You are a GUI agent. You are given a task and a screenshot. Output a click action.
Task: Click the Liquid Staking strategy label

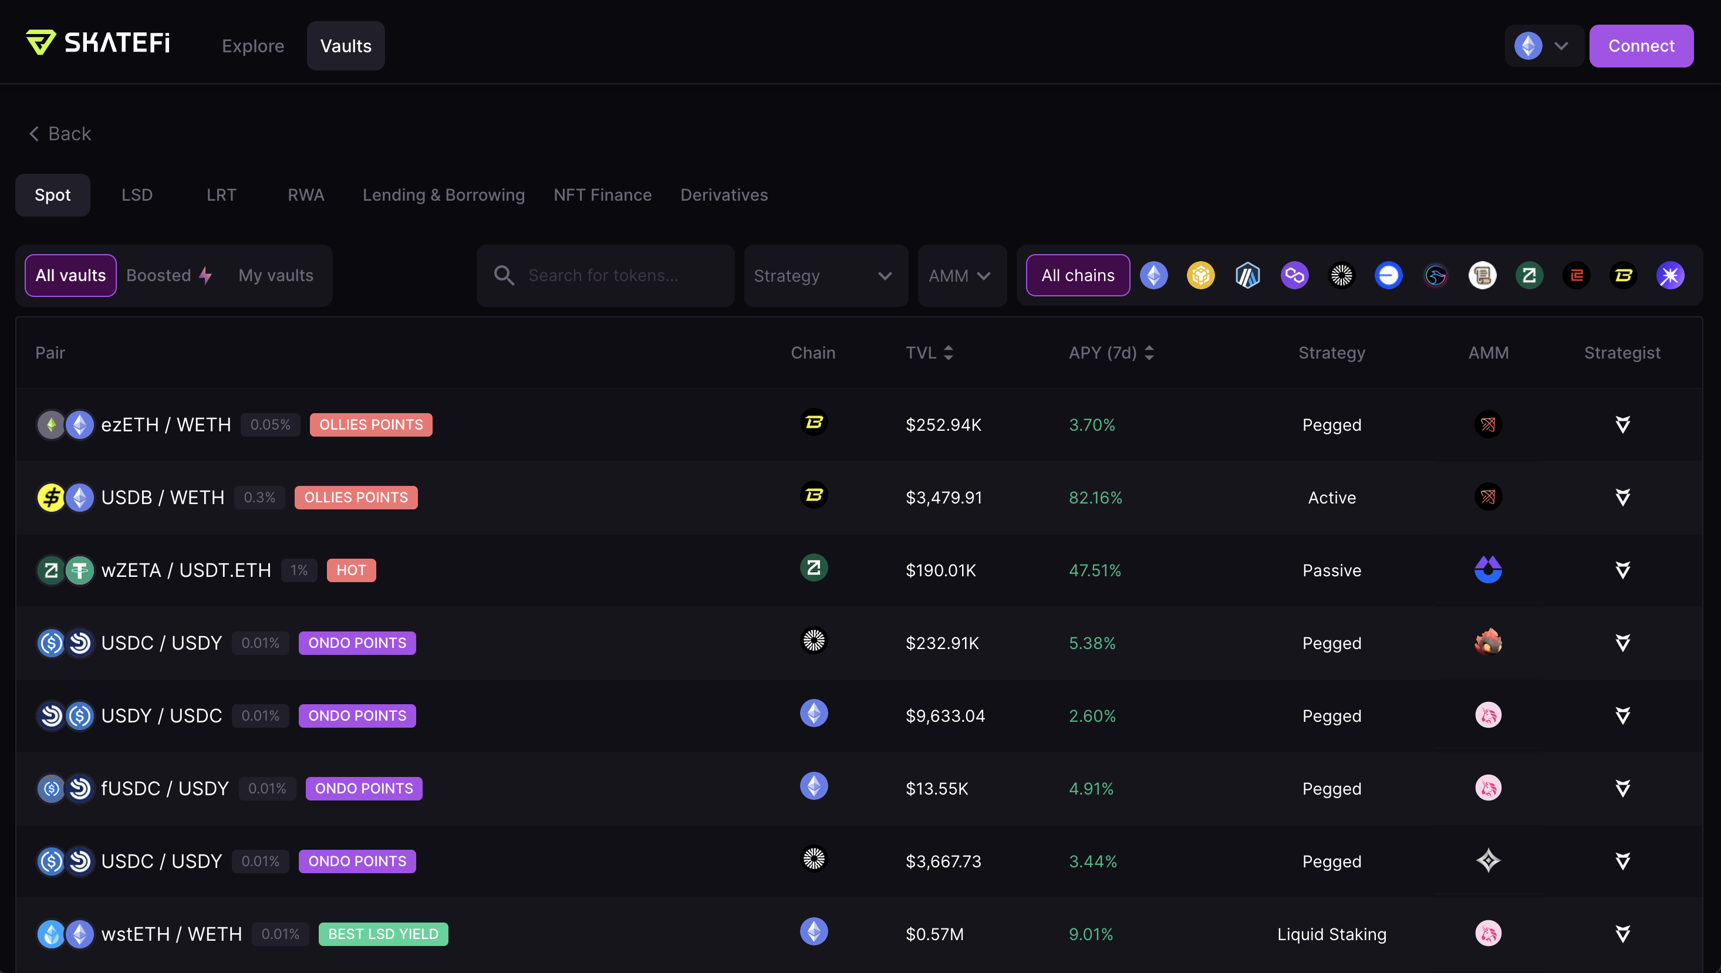pyautogui.click(x=1331, y=934)
